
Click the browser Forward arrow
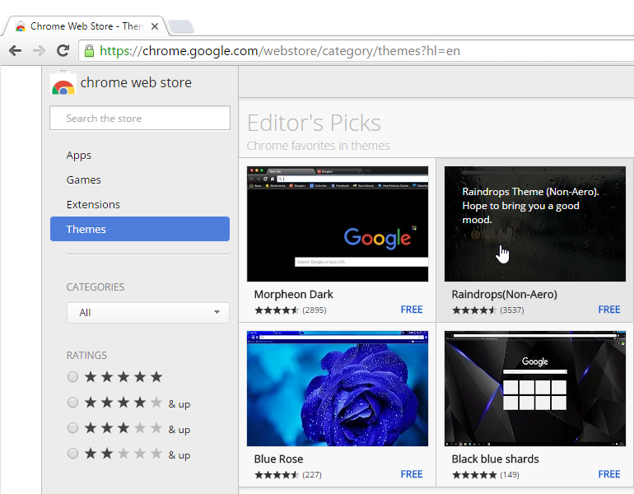click(x=39, y=51)
